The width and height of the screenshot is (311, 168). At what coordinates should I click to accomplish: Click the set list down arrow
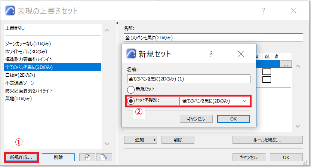tap(107, 144)
